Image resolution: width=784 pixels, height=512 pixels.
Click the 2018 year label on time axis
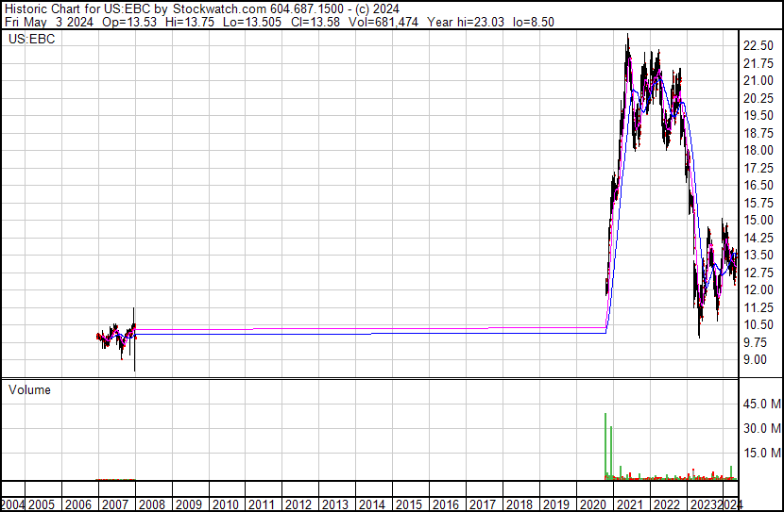(520, 504)
